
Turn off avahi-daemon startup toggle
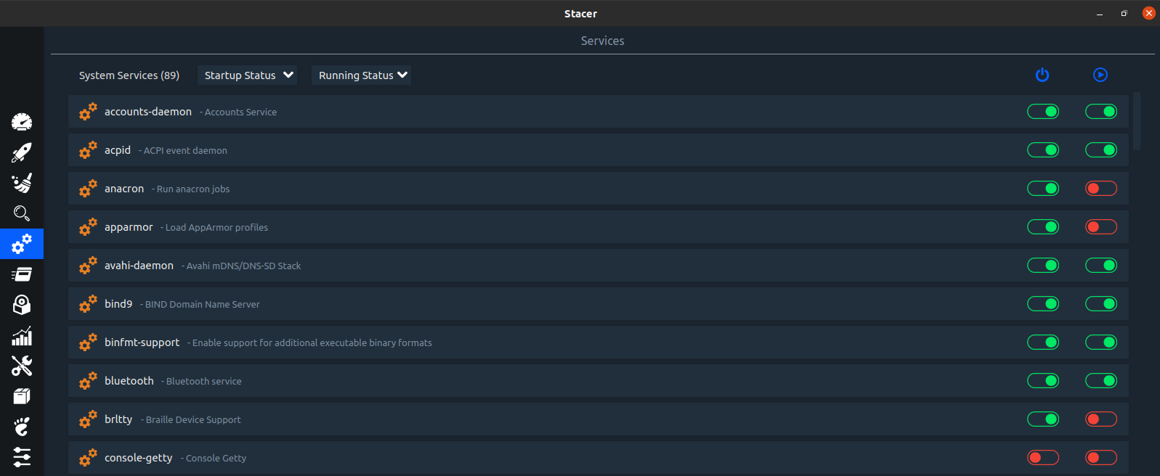coord(1043,266)
